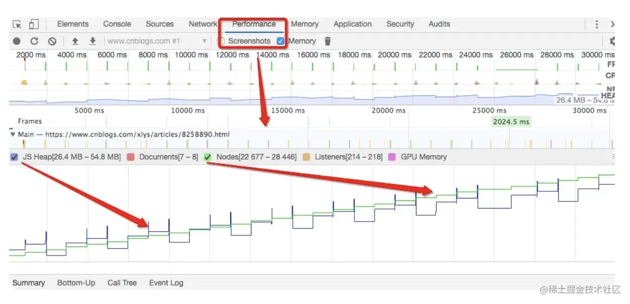Viewport: 630px width, 304px height.
Task: Start recording with the record circle icon
Action: 17,41
